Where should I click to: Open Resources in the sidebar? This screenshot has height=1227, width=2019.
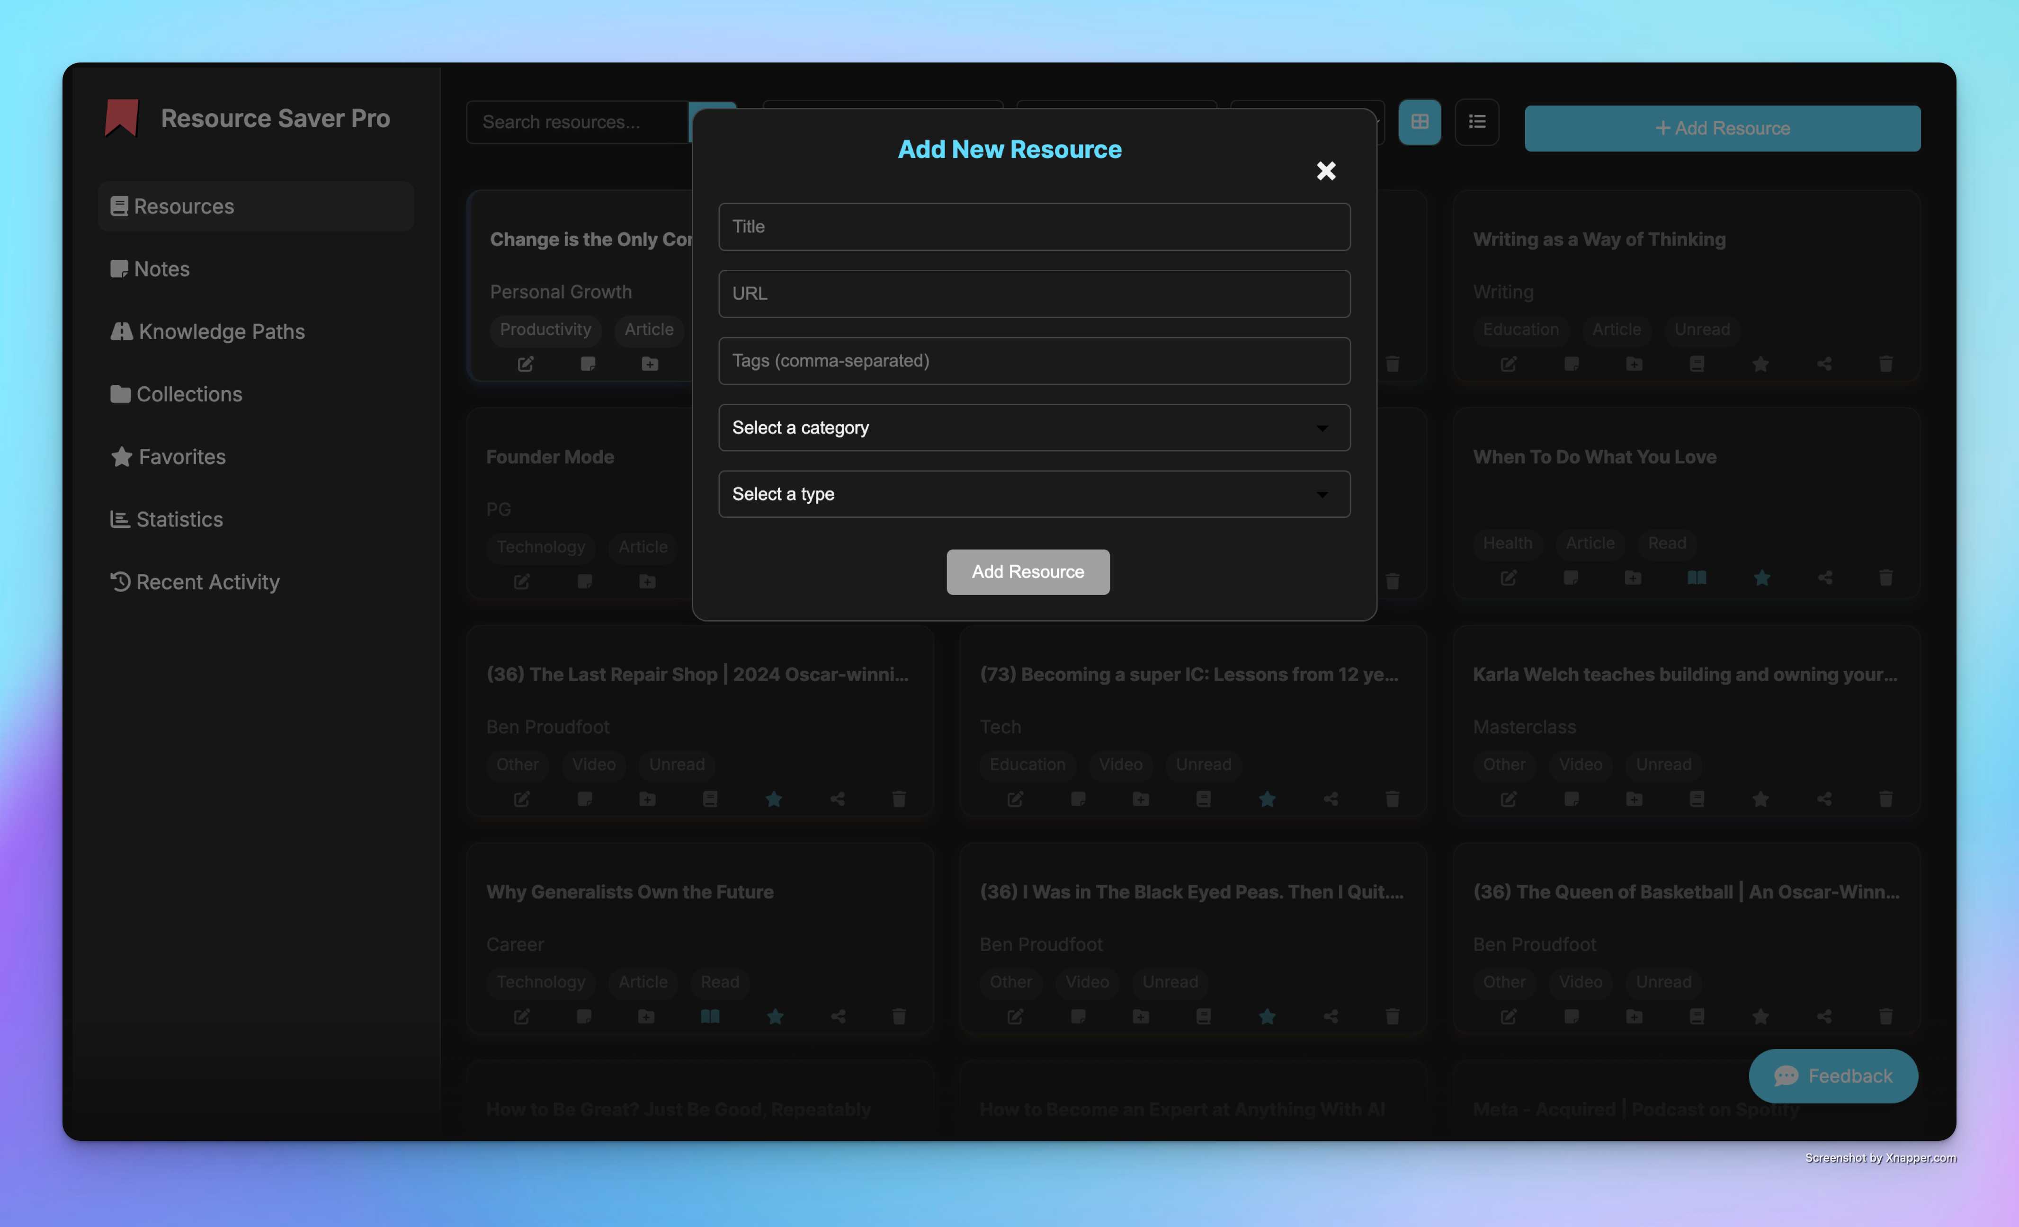[x=256, y=206]
